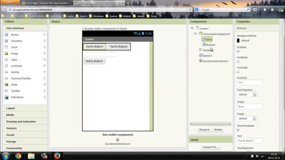
Task: Open the FontTypeface dropdown
Action: (x=247, y=95)
